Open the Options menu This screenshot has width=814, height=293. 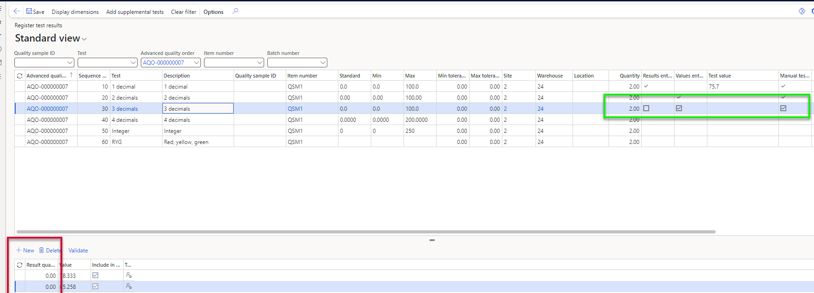213,12
